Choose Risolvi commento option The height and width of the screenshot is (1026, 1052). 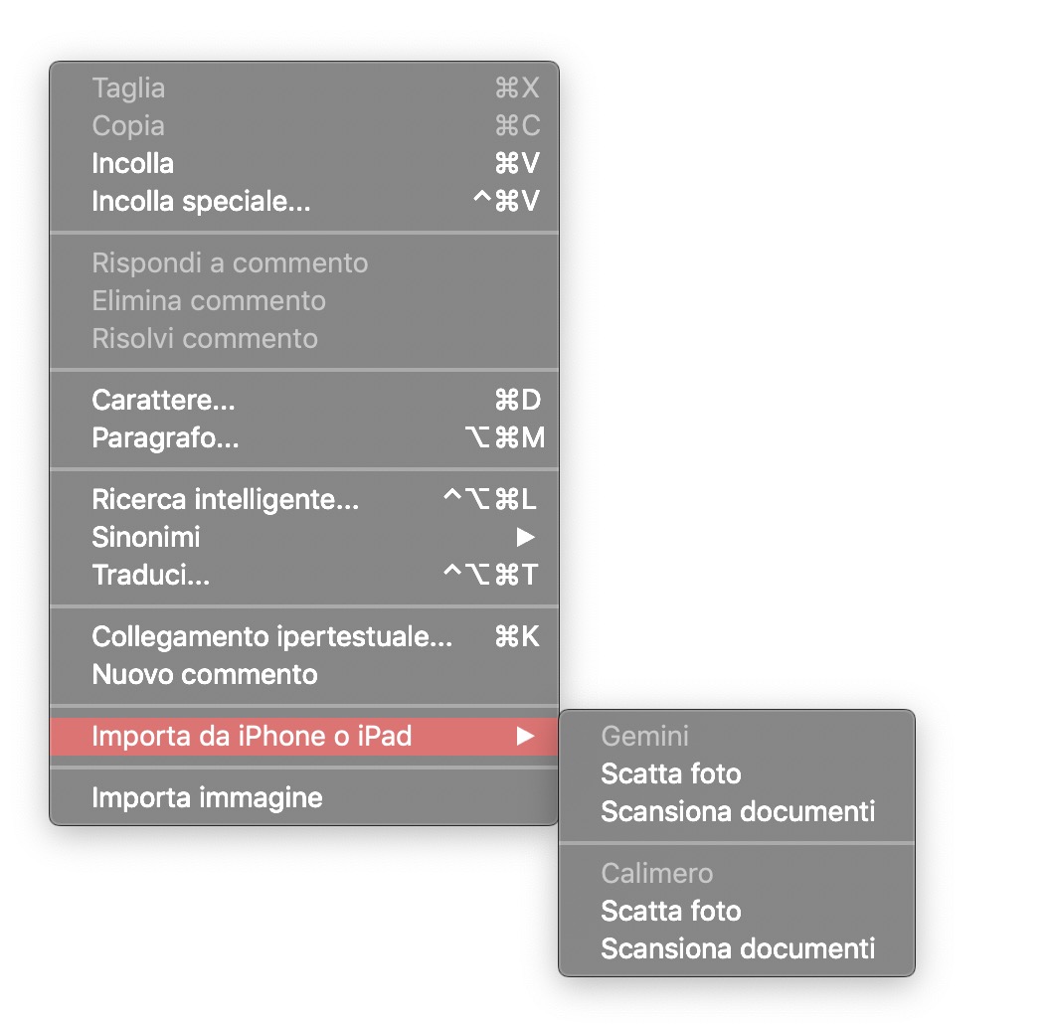click(x=205, y=339)
